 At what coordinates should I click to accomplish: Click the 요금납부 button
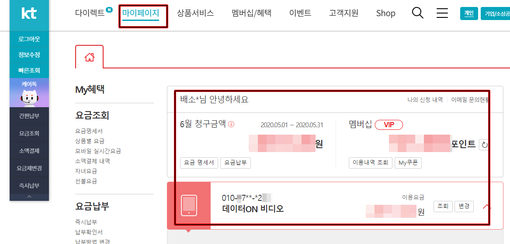tap(235, 163)
